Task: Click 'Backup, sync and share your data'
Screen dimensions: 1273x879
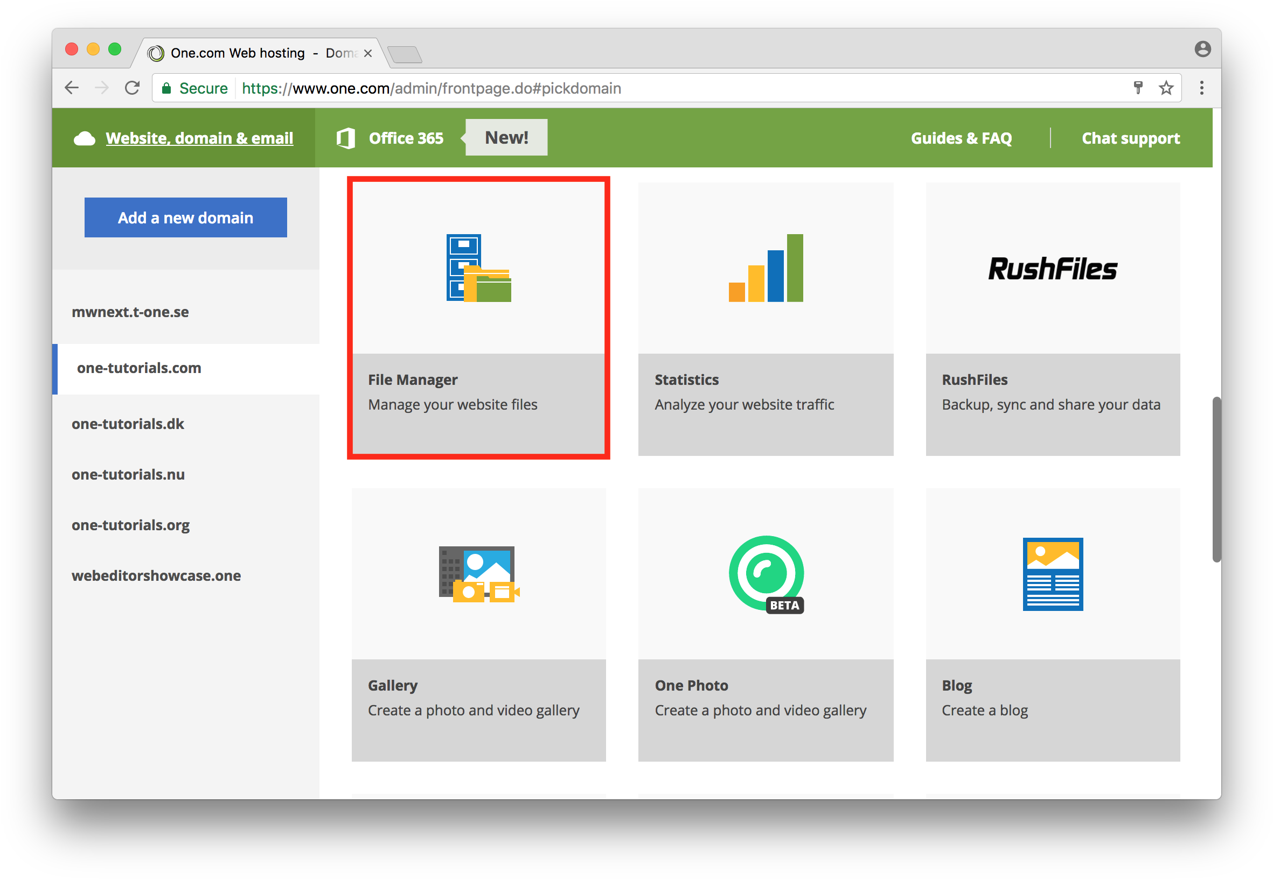Action: [x=1051, y=405]
